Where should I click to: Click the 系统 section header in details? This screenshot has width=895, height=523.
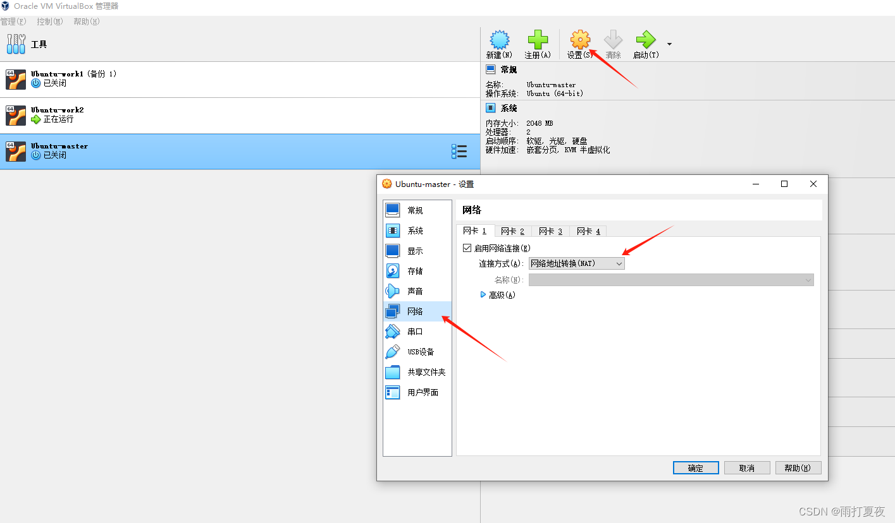pos(509,108)
